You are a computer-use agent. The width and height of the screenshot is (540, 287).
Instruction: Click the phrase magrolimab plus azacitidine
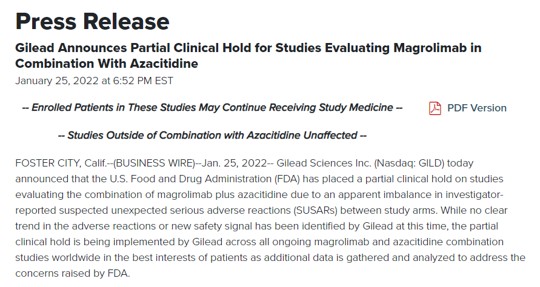(222, 195)
